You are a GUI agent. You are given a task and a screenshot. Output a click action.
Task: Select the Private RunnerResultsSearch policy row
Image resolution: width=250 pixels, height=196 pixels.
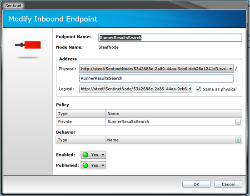149,122
